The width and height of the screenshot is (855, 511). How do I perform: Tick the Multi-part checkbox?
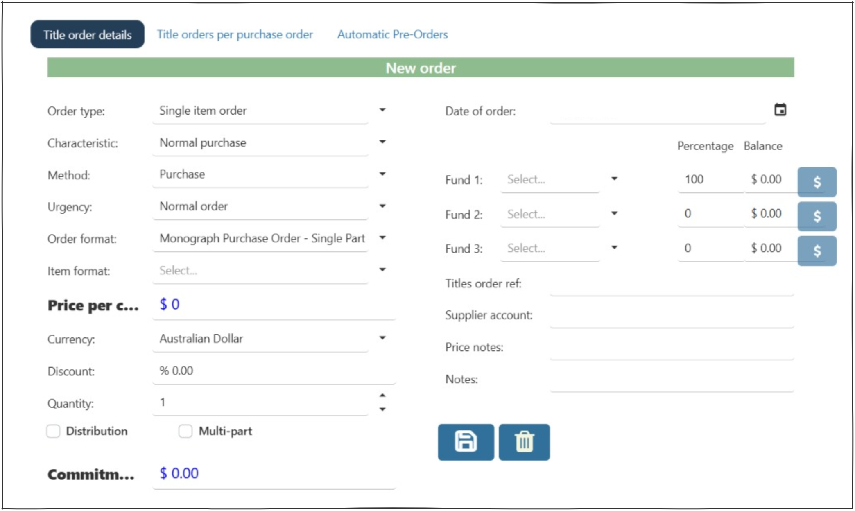185,431
